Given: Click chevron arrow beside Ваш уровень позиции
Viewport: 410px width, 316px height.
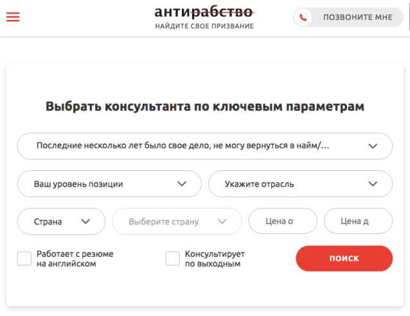Looking at the screenshot, I should pos(182,184).
